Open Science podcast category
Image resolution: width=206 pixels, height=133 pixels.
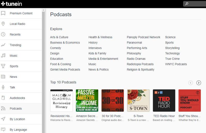(x=170, y=37)
